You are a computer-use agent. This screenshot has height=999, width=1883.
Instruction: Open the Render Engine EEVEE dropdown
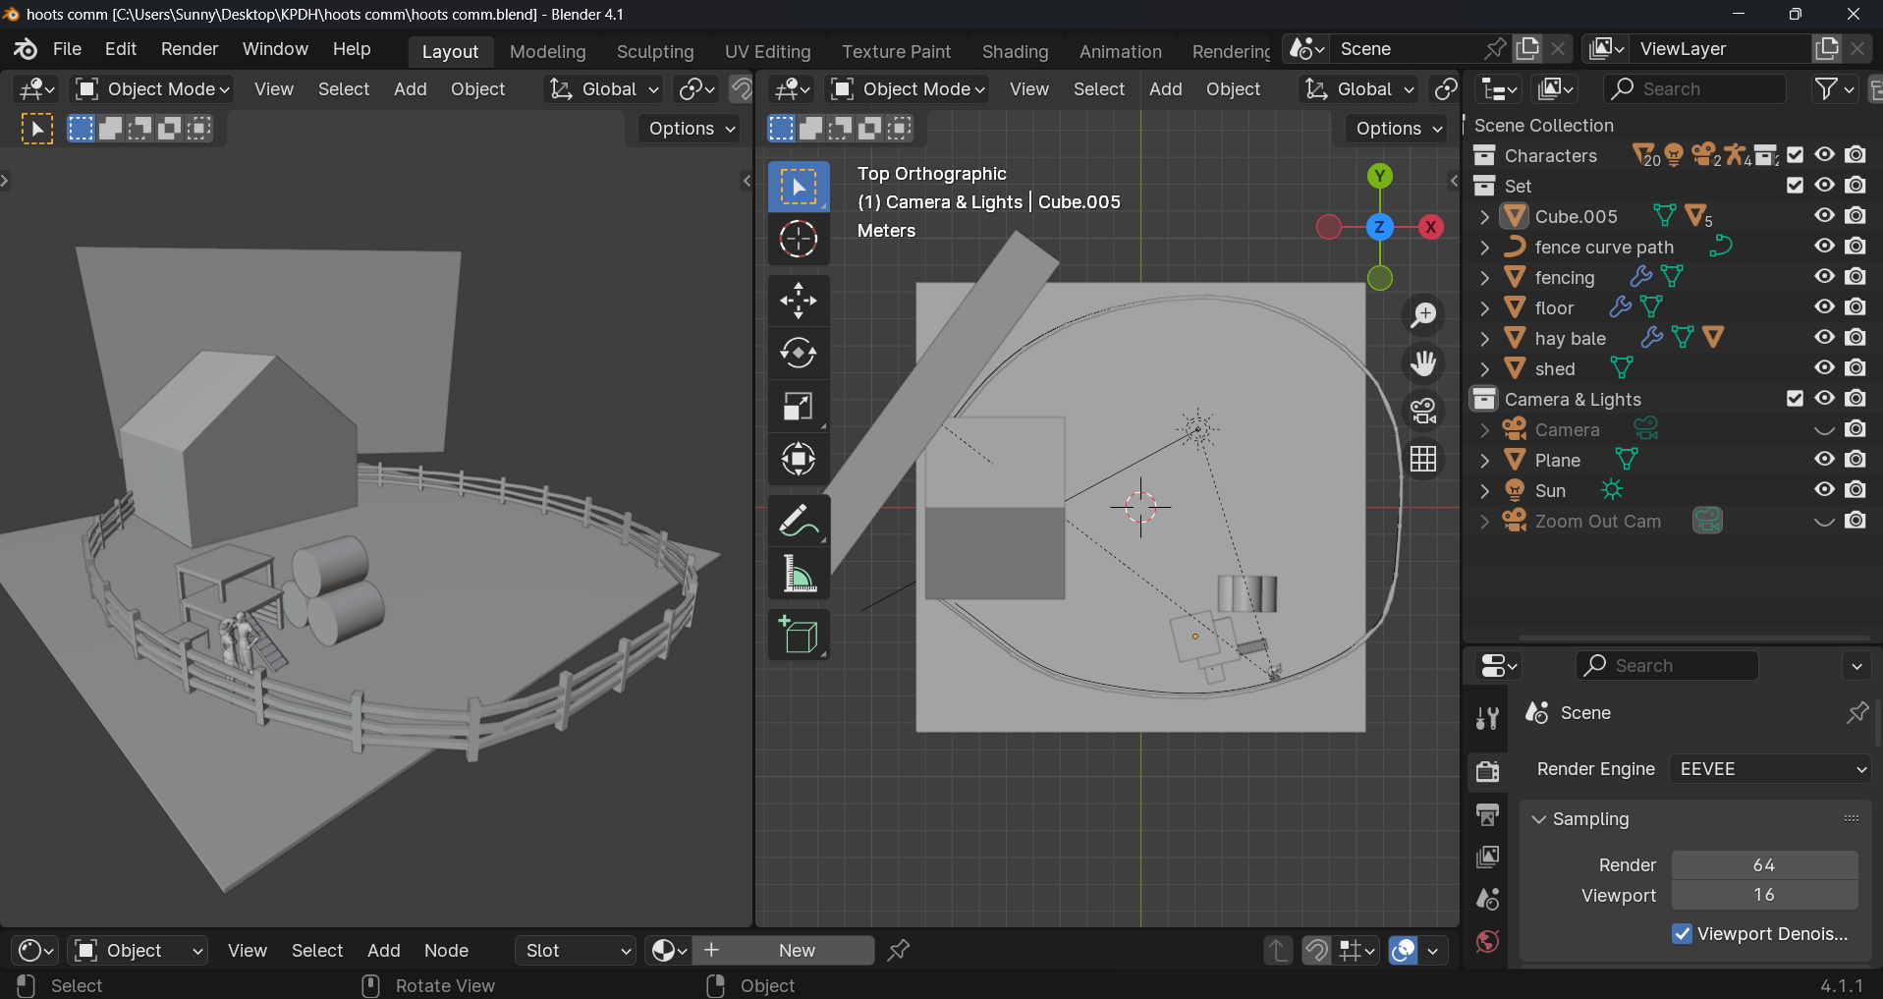point(1770,769)
